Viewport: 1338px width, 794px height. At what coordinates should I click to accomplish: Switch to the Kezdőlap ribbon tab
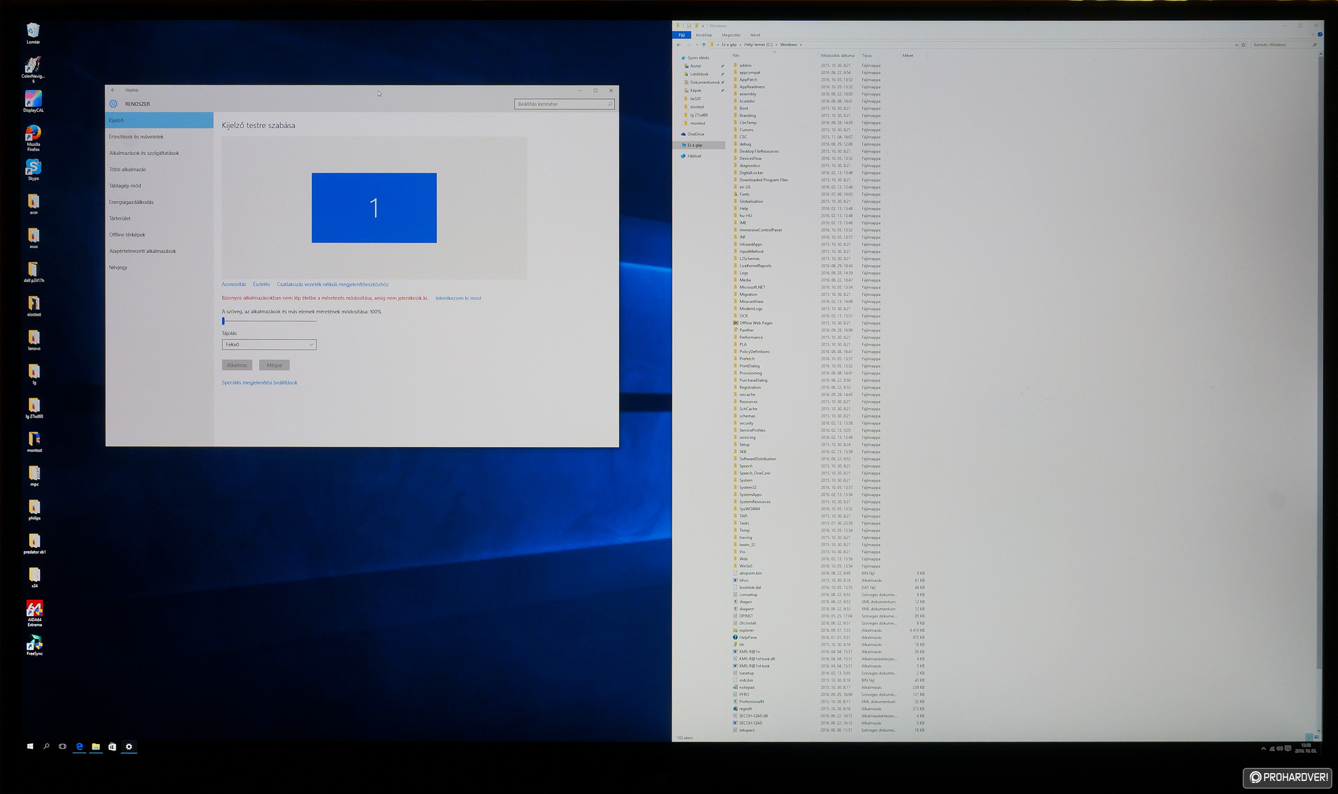pos(704,35)
